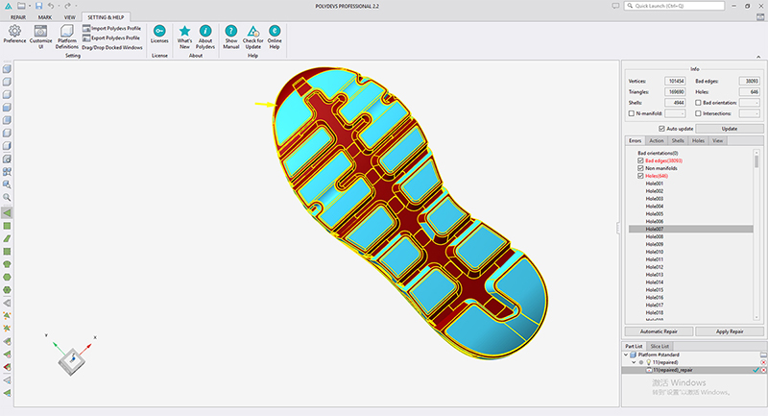Select the SETTING & HELP ribbon tab

pos(106,17)
